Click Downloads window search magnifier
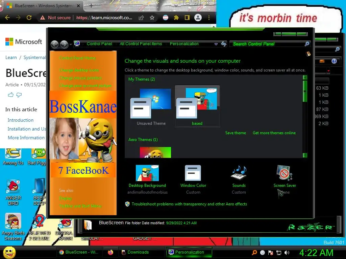346x259 pixels. (x=337, y=49)
